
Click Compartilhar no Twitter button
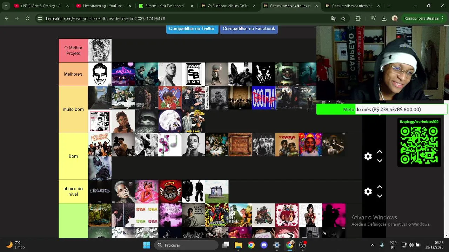point(192,29)
